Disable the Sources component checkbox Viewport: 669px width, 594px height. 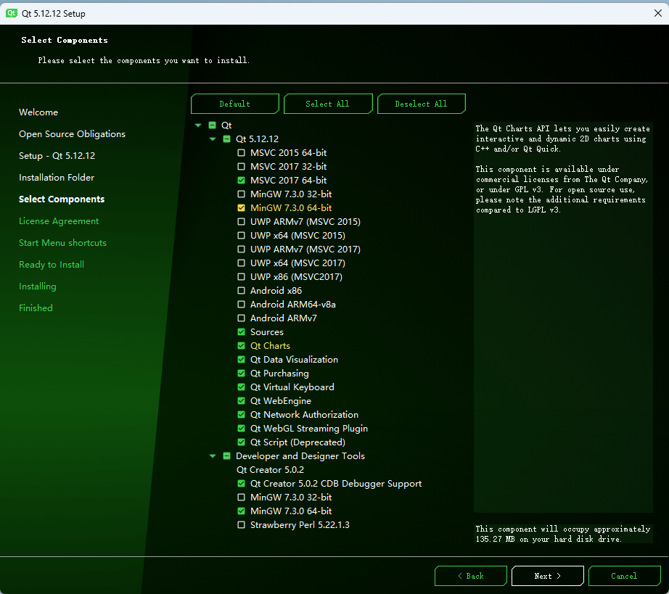click(x=242, y=332)
